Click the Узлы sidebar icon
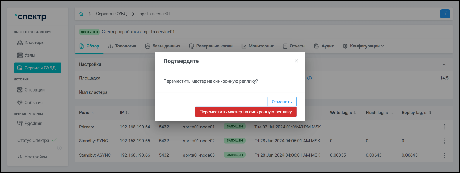The height and width of the screenshot is (173, 460). pyautogui.click(x=20, y=55)
